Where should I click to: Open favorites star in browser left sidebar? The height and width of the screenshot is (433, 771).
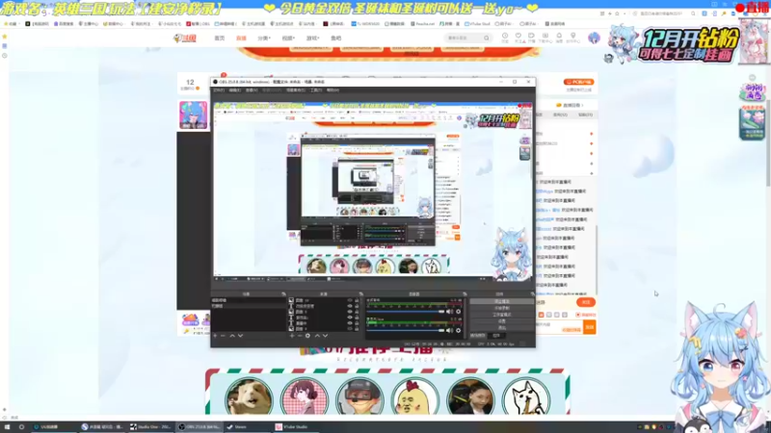(x=5, y=37)
